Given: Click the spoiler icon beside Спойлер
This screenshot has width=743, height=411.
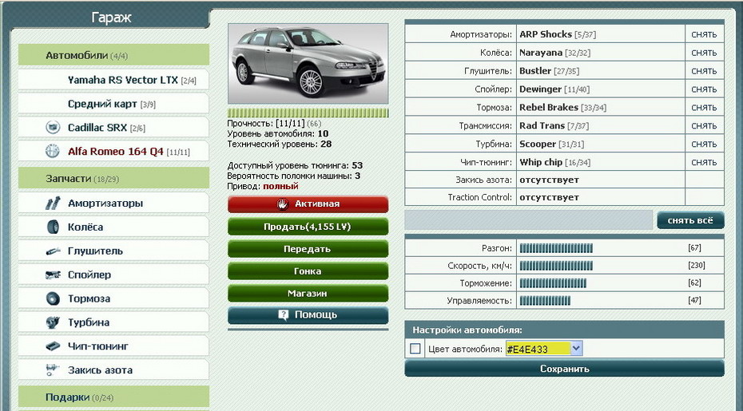Looking at the screenshot, I should click(x=53, y=275).
